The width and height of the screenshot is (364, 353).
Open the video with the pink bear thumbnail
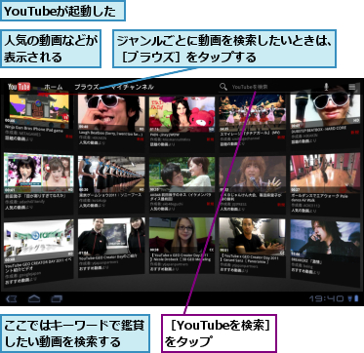182,114
